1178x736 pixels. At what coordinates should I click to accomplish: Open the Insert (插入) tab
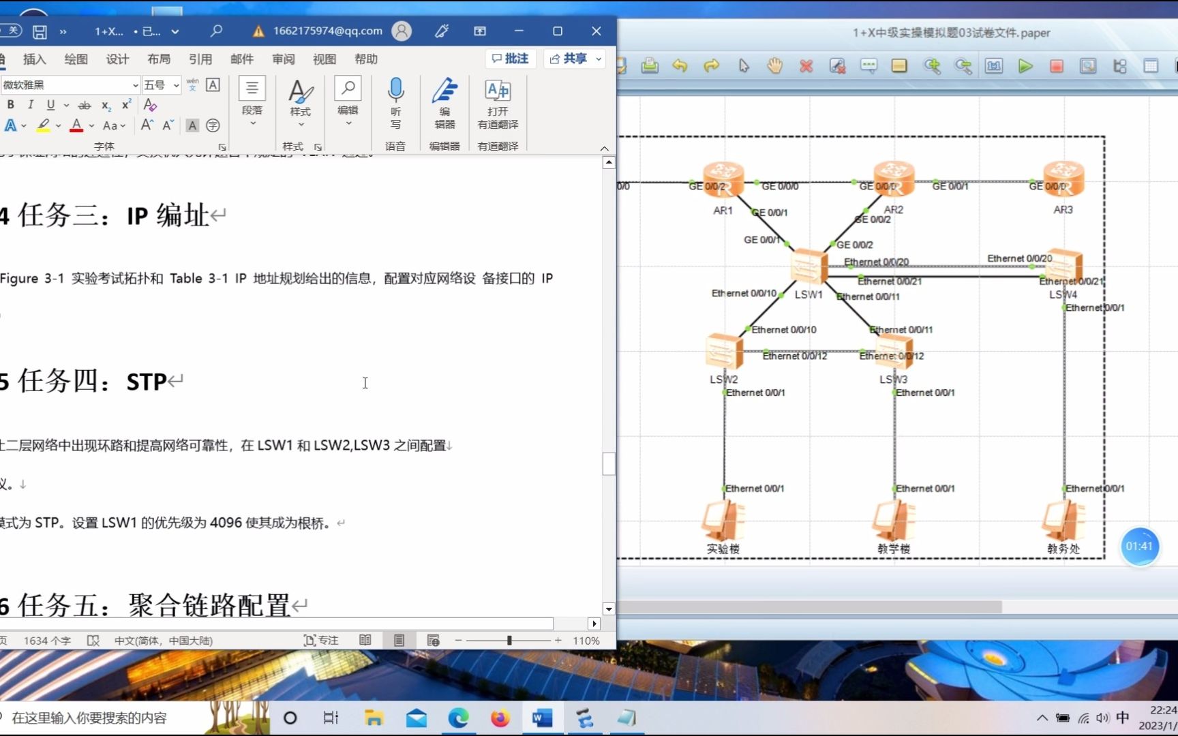tap(34, 59)
